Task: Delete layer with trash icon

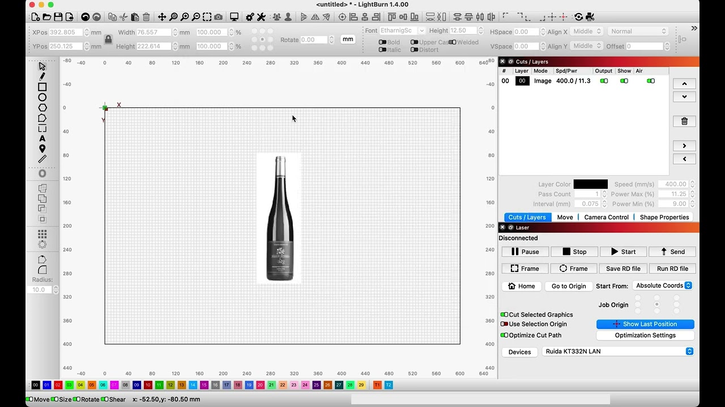Action: pyautogui.click(x=684, y=122)
